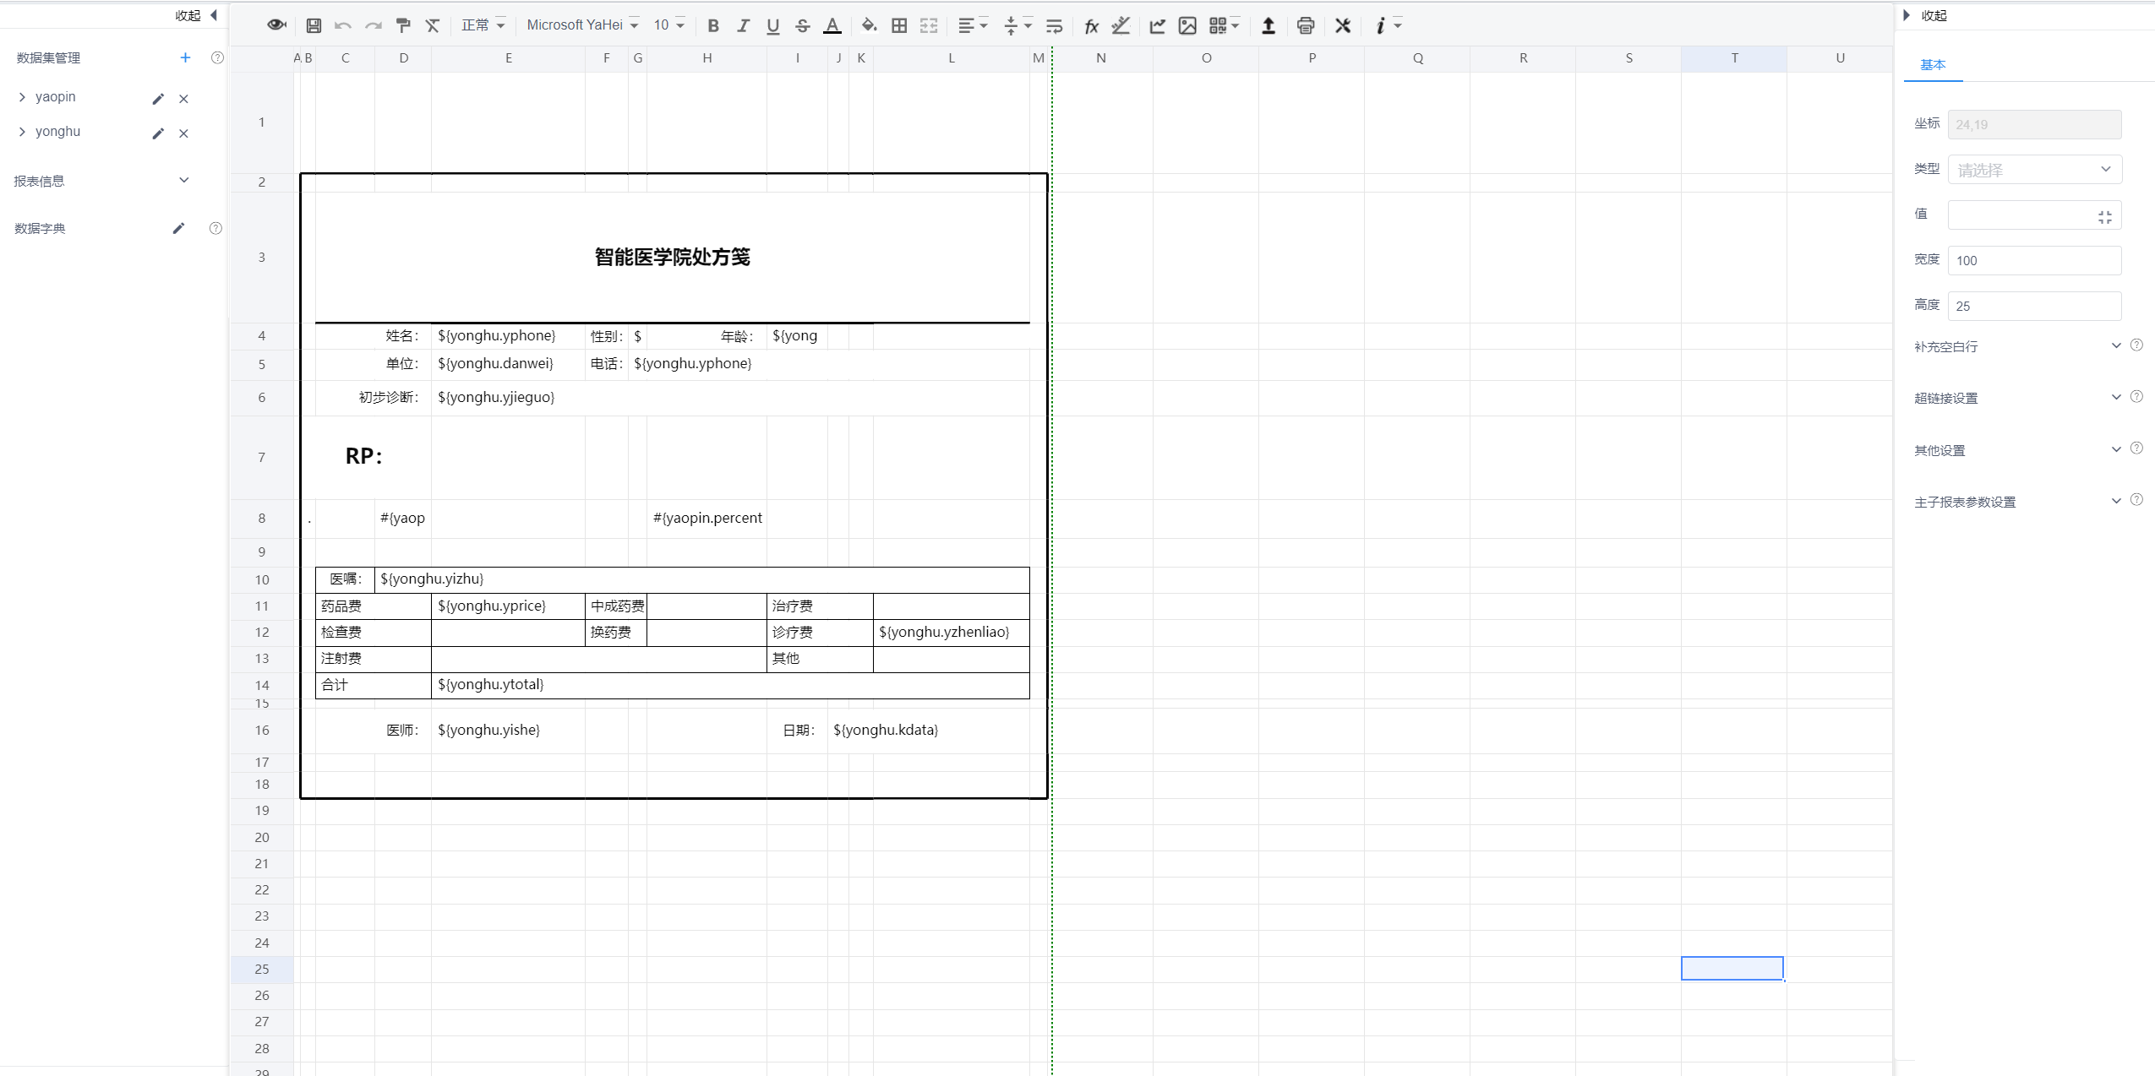Toggle underline formatting

coord(772,25)
